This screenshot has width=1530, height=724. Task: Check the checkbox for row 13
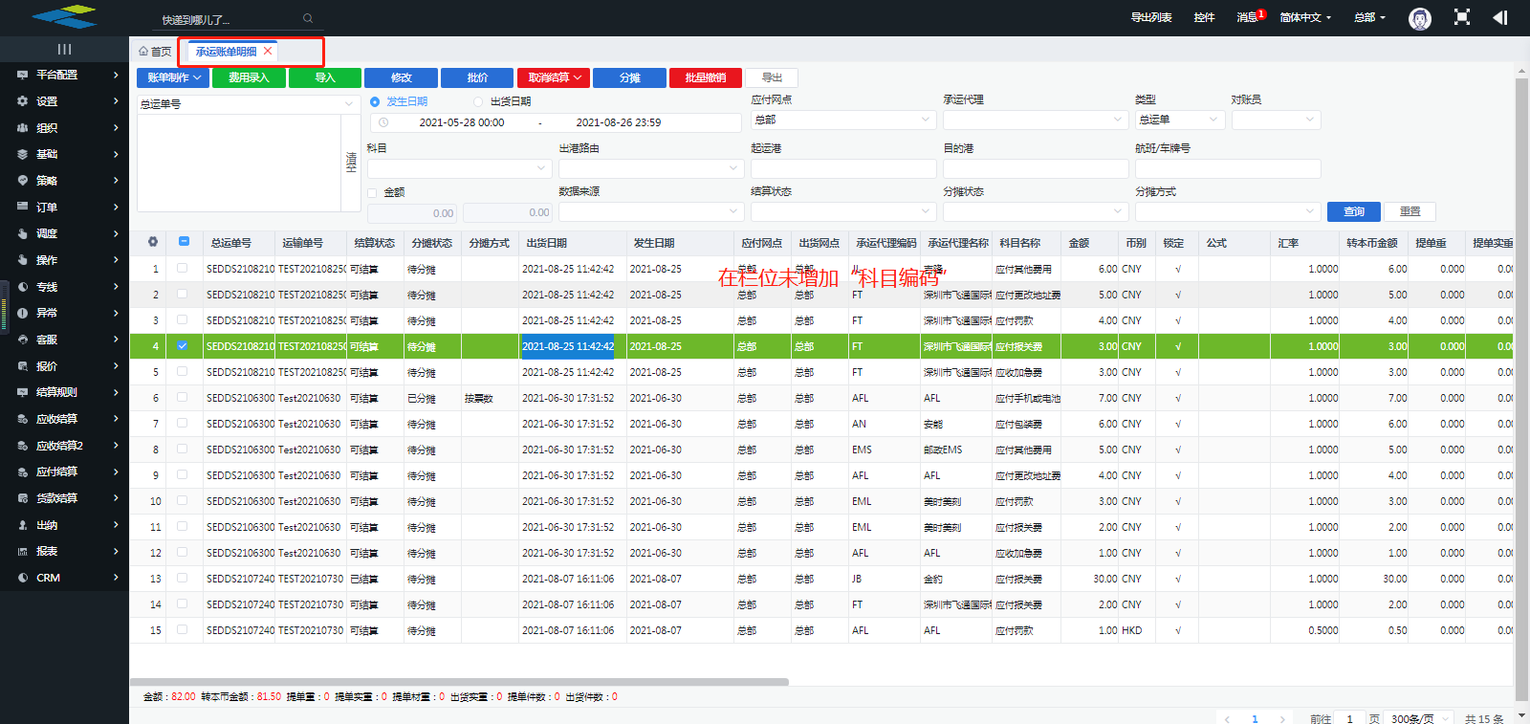182,579
